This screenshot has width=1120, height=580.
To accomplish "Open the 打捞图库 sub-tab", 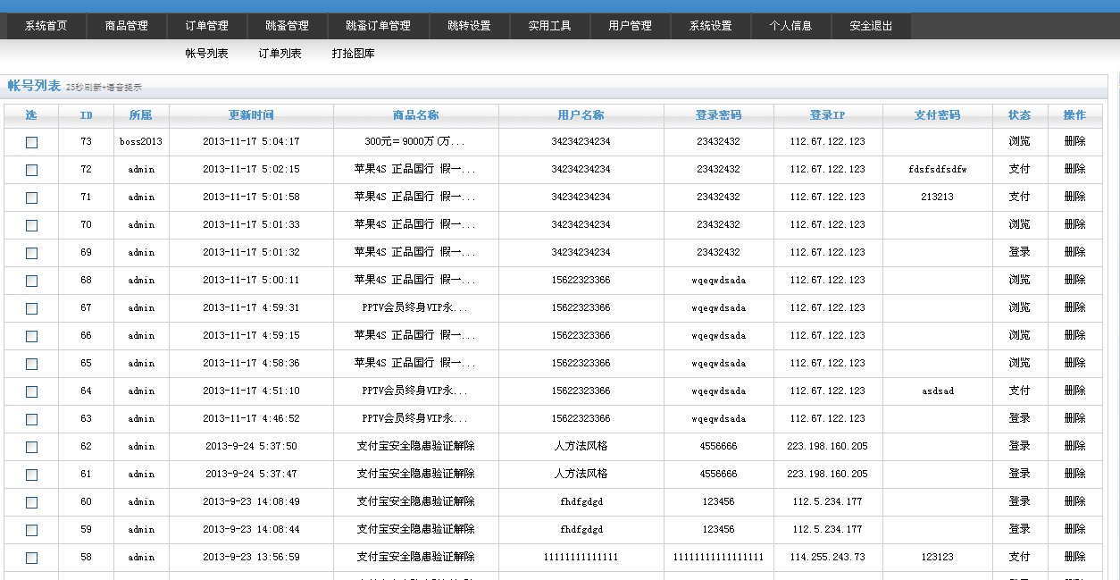I will click(353, 54).
